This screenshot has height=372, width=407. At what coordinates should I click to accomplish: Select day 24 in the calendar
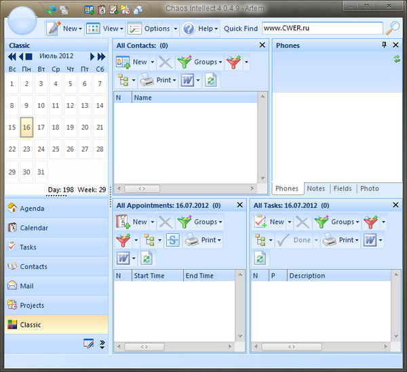click(x=41, y=149)
